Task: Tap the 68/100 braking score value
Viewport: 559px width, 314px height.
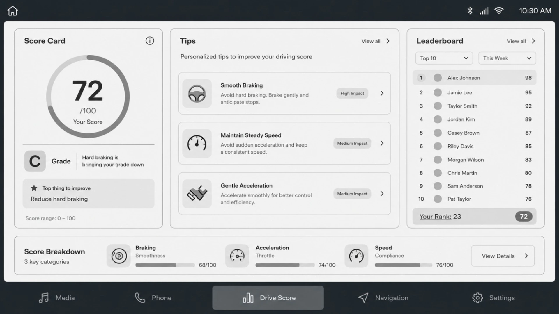Action: (x=208, y=265)
